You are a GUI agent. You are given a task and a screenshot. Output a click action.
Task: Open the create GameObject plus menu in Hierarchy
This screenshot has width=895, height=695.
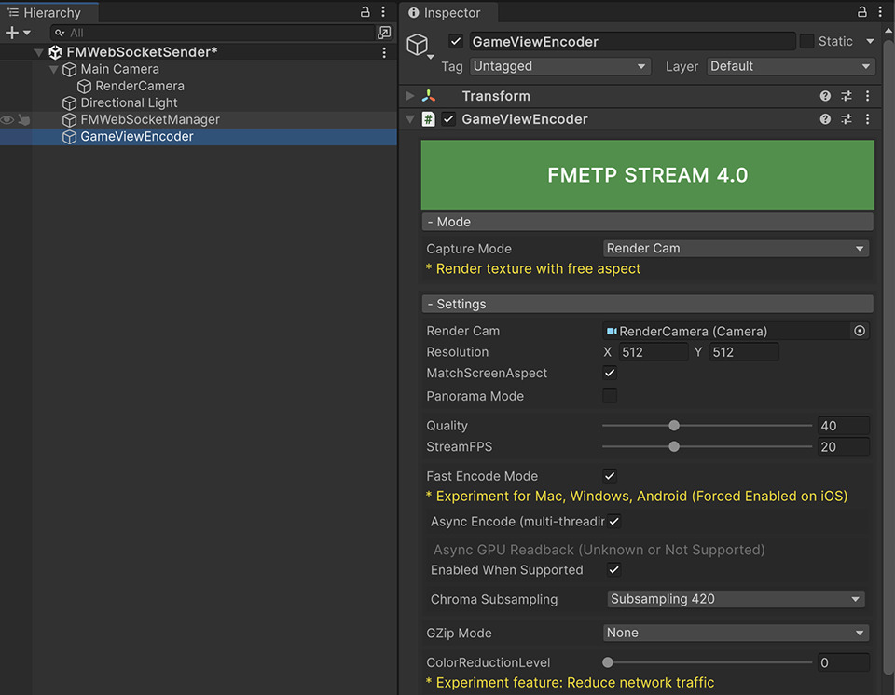[13, 32]
